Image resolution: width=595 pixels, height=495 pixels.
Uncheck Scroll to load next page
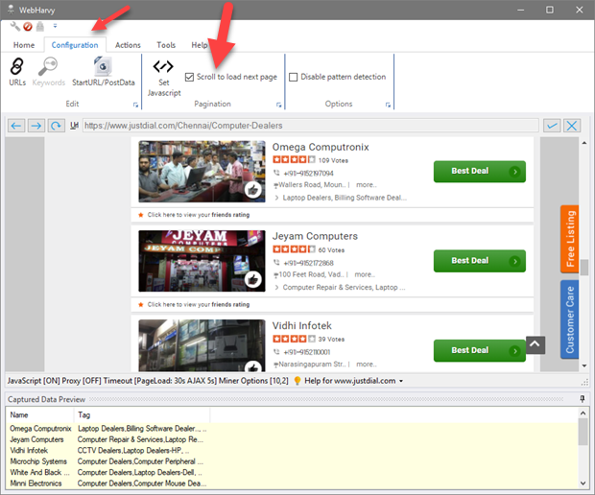189,77
